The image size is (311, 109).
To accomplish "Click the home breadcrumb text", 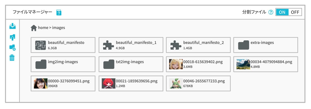I will (x=43, y=28).
